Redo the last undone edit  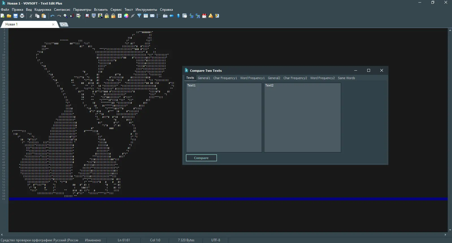tap(59, 16)
